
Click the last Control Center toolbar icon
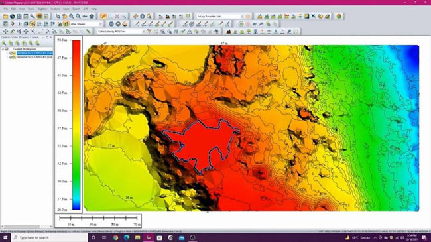pos(37,43)
